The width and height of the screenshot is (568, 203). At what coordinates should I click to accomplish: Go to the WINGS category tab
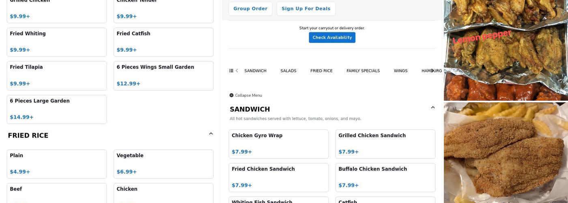[400, 71]
